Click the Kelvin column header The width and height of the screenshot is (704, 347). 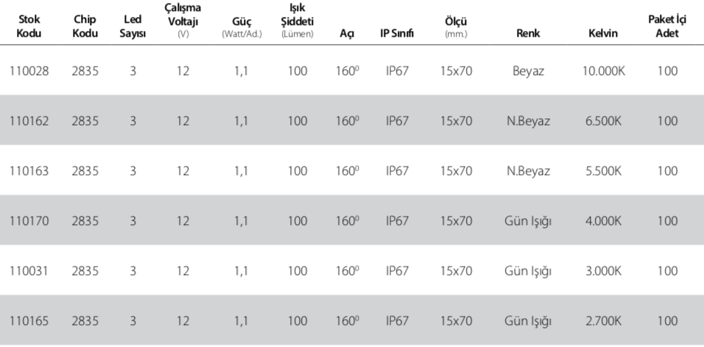(603, 33)
